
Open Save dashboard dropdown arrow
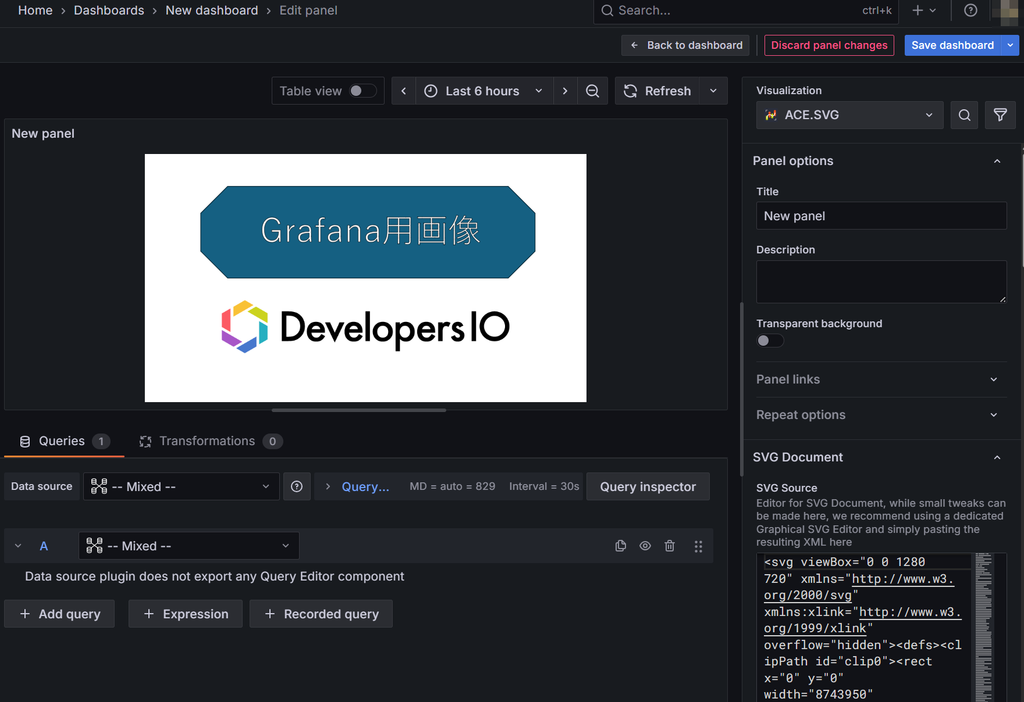click(1010, 45)
